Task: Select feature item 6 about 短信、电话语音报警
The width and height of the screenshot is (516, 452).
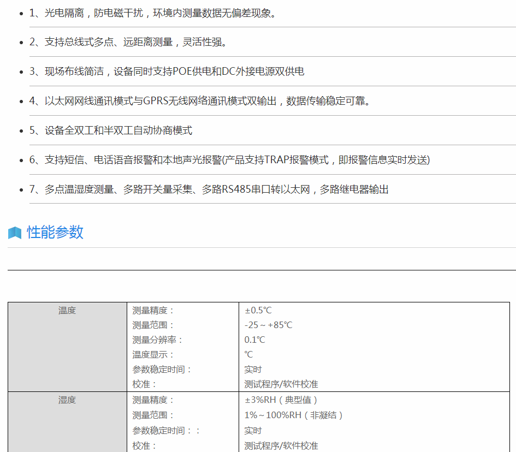Action: pos(229,160)
